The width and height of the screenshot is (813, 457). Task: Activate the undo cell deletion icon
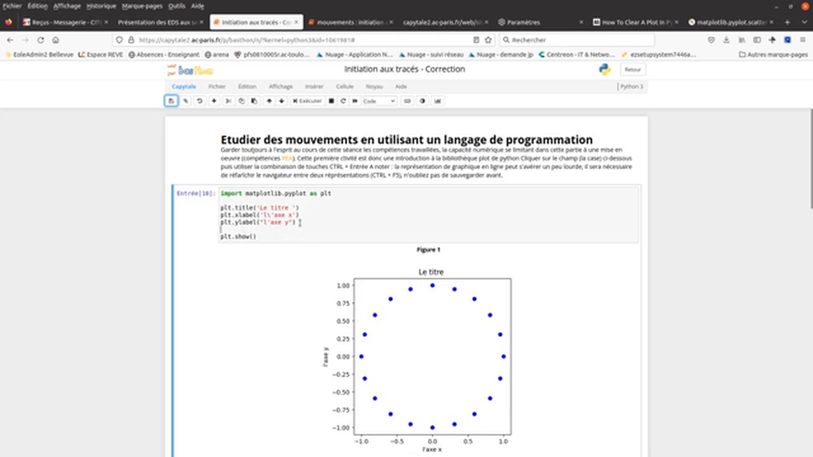pos(199,100)
